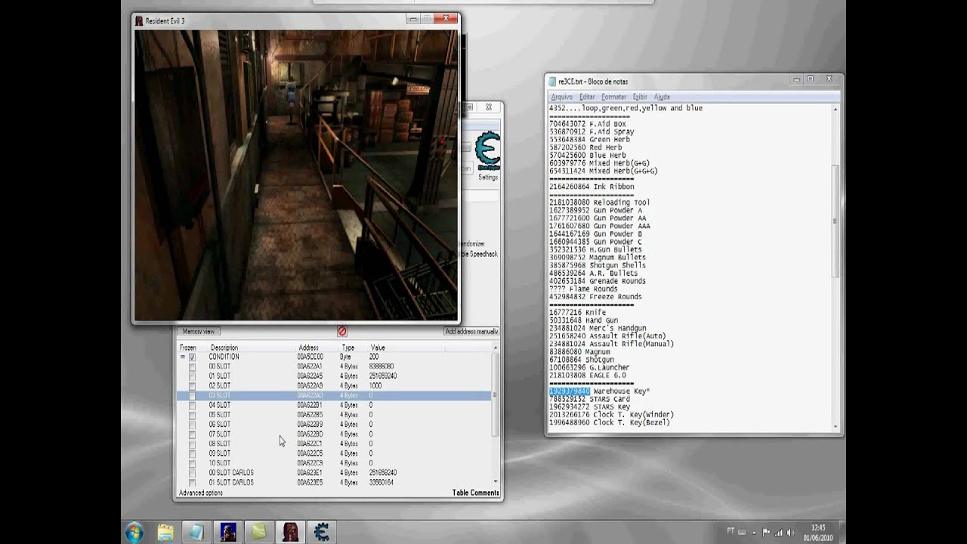Freeze the 04 SLOT address

[x=192, y=405]
